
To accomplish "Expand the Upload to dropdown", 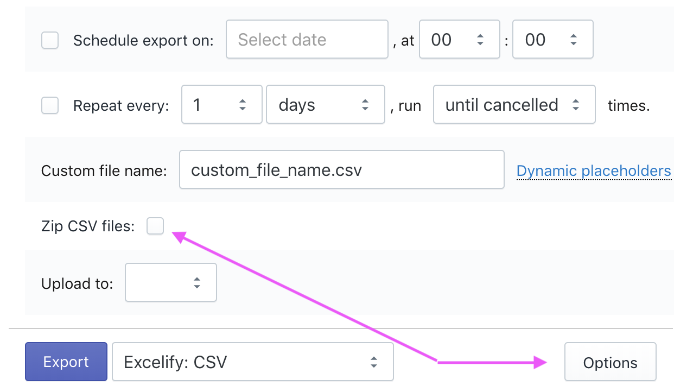I will pyautogui.click(x=170, y=282).
